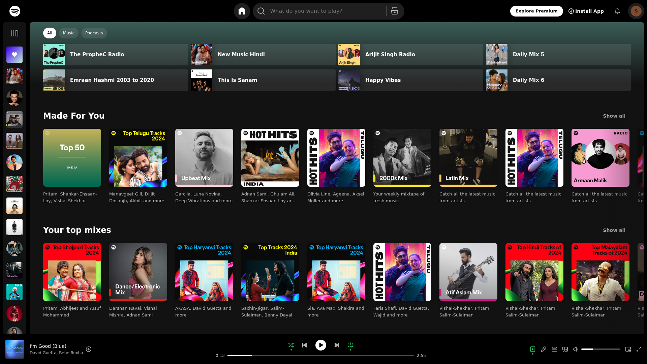Open This Is Sanam shortcut
This screenshot has width=647, height=364.
(x=263, y=80)
